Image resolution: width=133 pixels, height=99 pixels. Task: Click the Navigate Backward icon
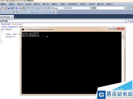point(39,8)
